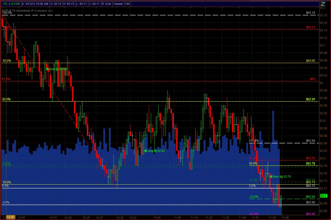The height and width of the screenshot is (220, 331).
Task: Click the -23.6% Fibonacci extension label
Action: [x=253, y=197]
